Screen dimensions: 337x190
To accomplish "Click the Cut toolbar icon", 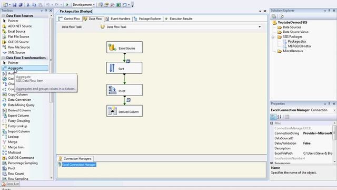I will (x=28, y=5).
